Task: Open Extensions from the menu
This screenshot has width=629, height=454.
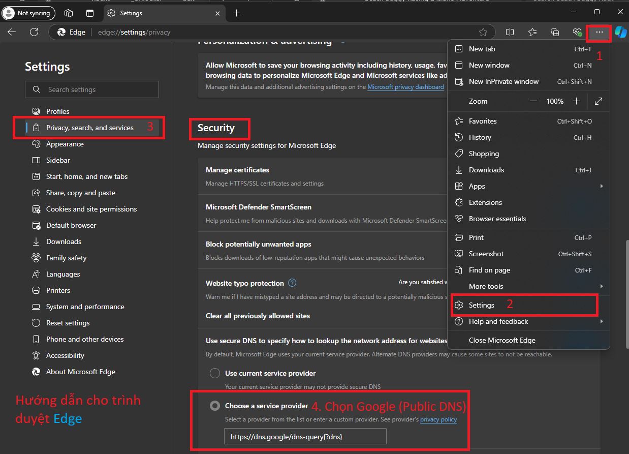Action: coord(528,202)
